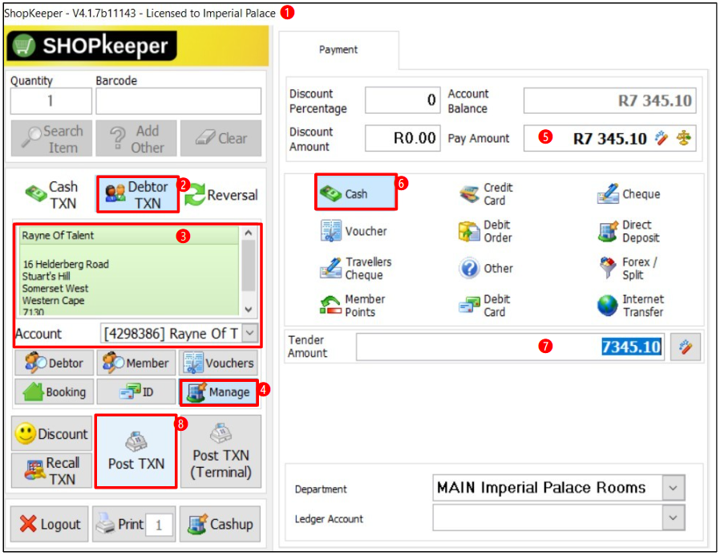Open Cashup function

(220, 524)
